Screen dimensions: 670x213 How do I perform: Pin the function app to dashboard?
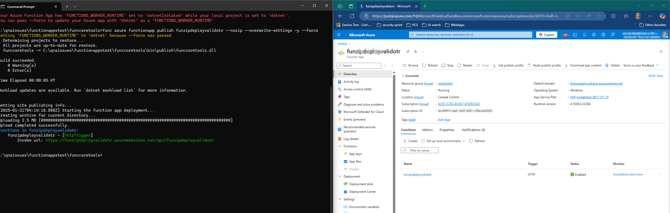pos(408,51)
